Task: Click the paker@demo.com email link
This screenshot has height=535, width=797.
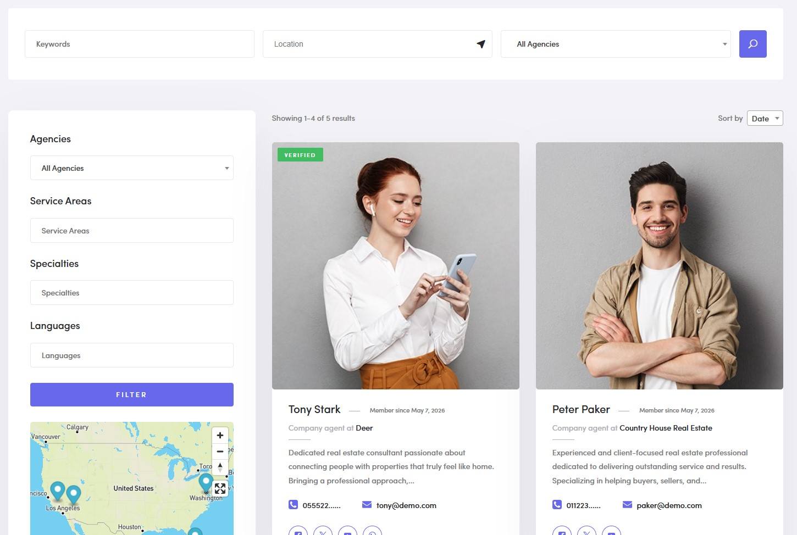Action: point(669,505)
